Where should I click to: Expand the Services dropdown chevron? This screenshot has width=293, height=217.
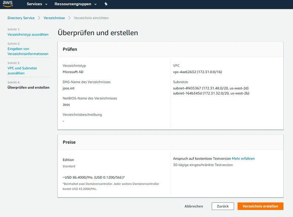[47, 5]
